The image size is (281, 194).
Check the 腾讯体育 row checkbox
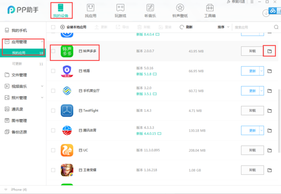(x=53, y=130)
